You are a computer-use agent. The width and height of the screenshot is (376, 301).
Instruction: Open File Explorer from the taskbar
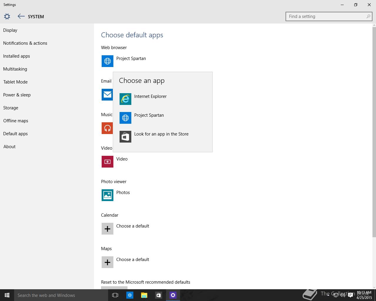(x=144, y=295)
